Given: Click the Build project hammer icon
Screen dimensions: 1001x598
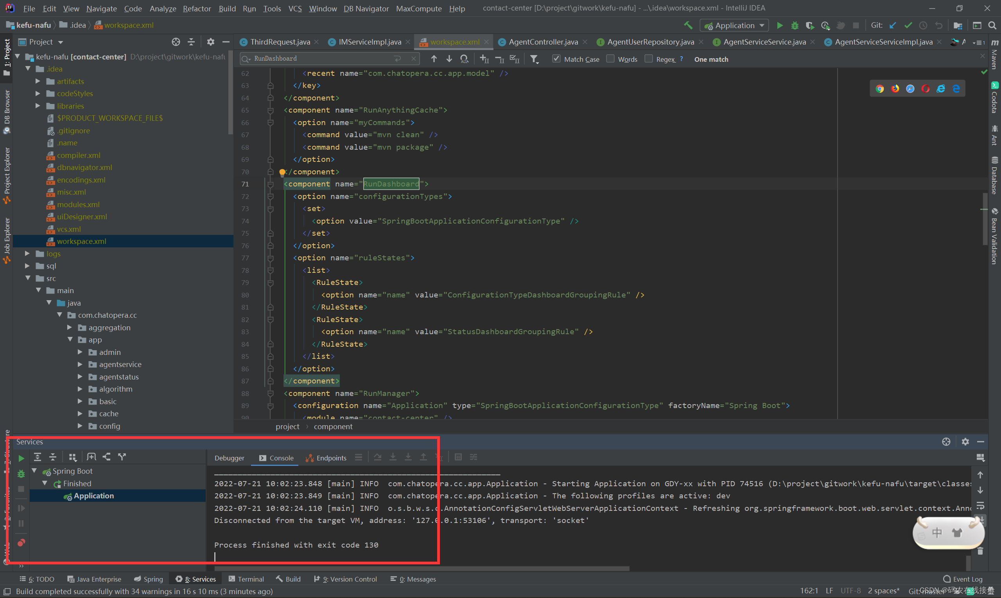Looking at the screenshot, I should (x=688, y=25).
